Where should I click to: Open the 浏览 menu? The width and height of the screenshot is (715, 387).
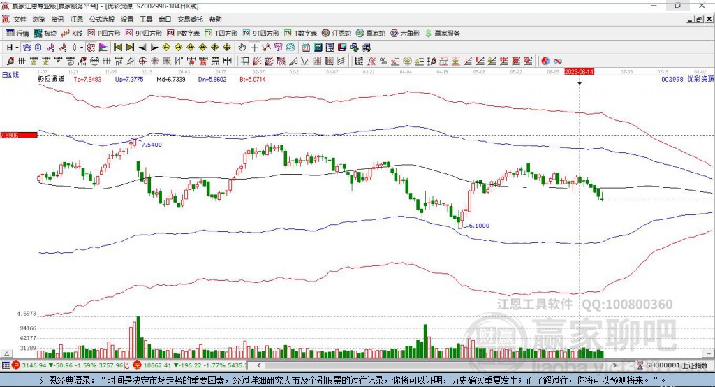[39, 19]
